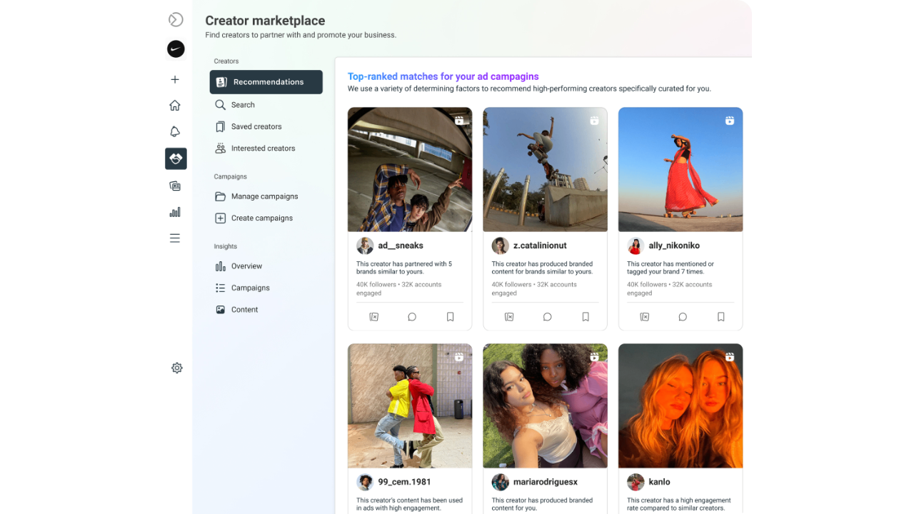Open the kanlo username link
The height and width of the screenshot is (514, 914).
click(659, 482)
